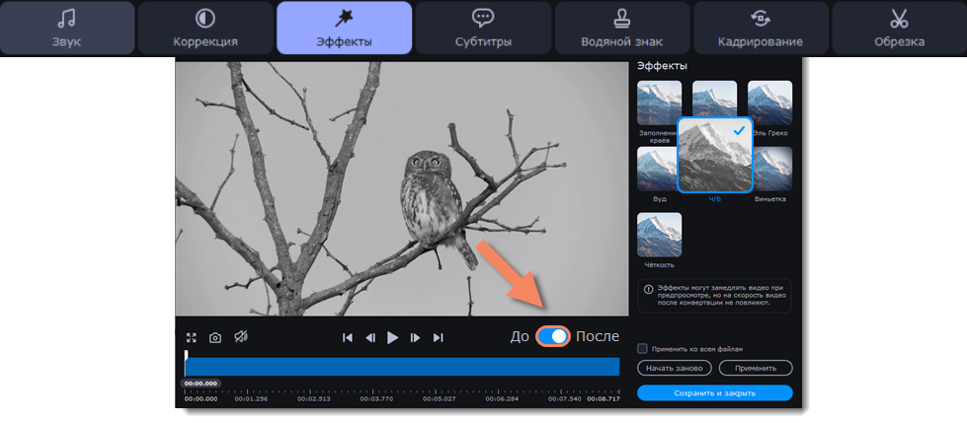
Task: Switch to the Коррекция tab
Action: tap(205, 28)
